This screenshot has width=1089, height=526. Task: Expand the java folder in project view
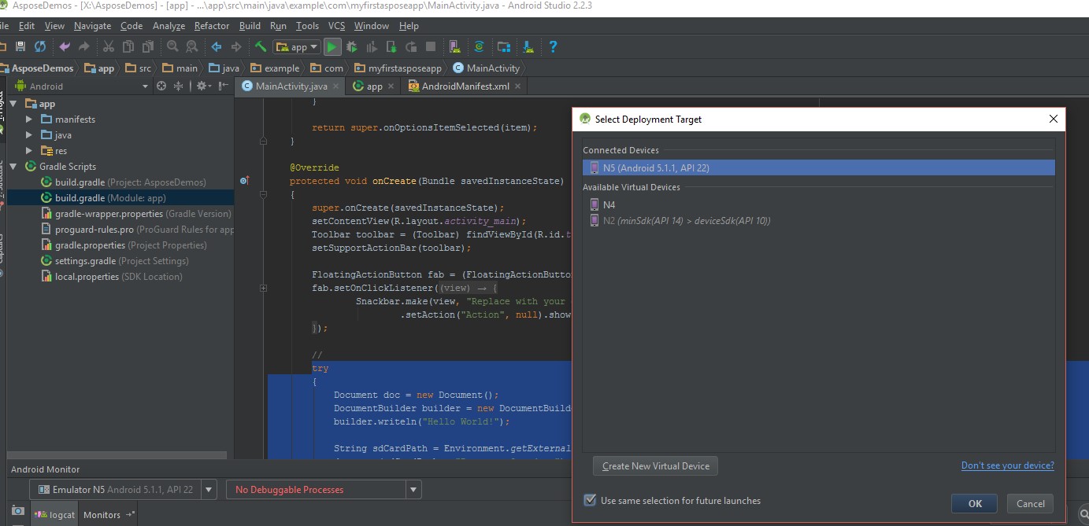click(30, 134)
